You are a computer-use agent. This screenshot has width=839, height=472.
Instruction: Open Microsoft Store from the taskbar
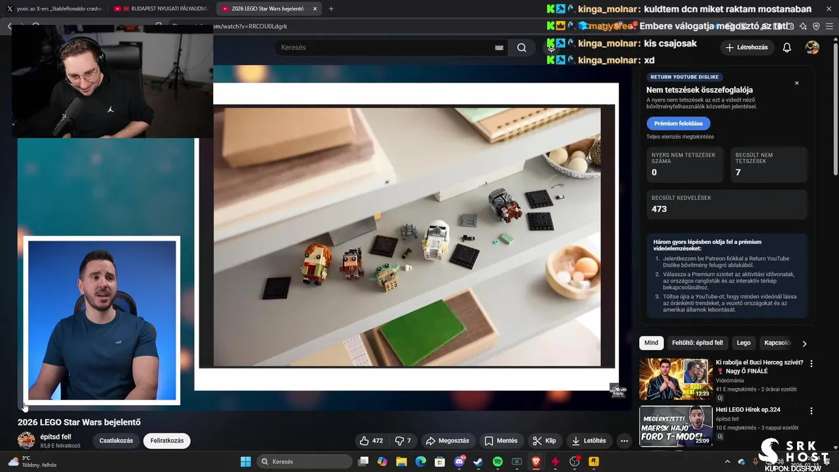[440, 462]
